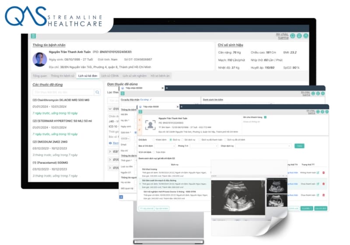Image resolution: width=350 pixels, height=245 pixels.
Task: Go to the Hồ sơ bệnh án tab
Action: 160,76
